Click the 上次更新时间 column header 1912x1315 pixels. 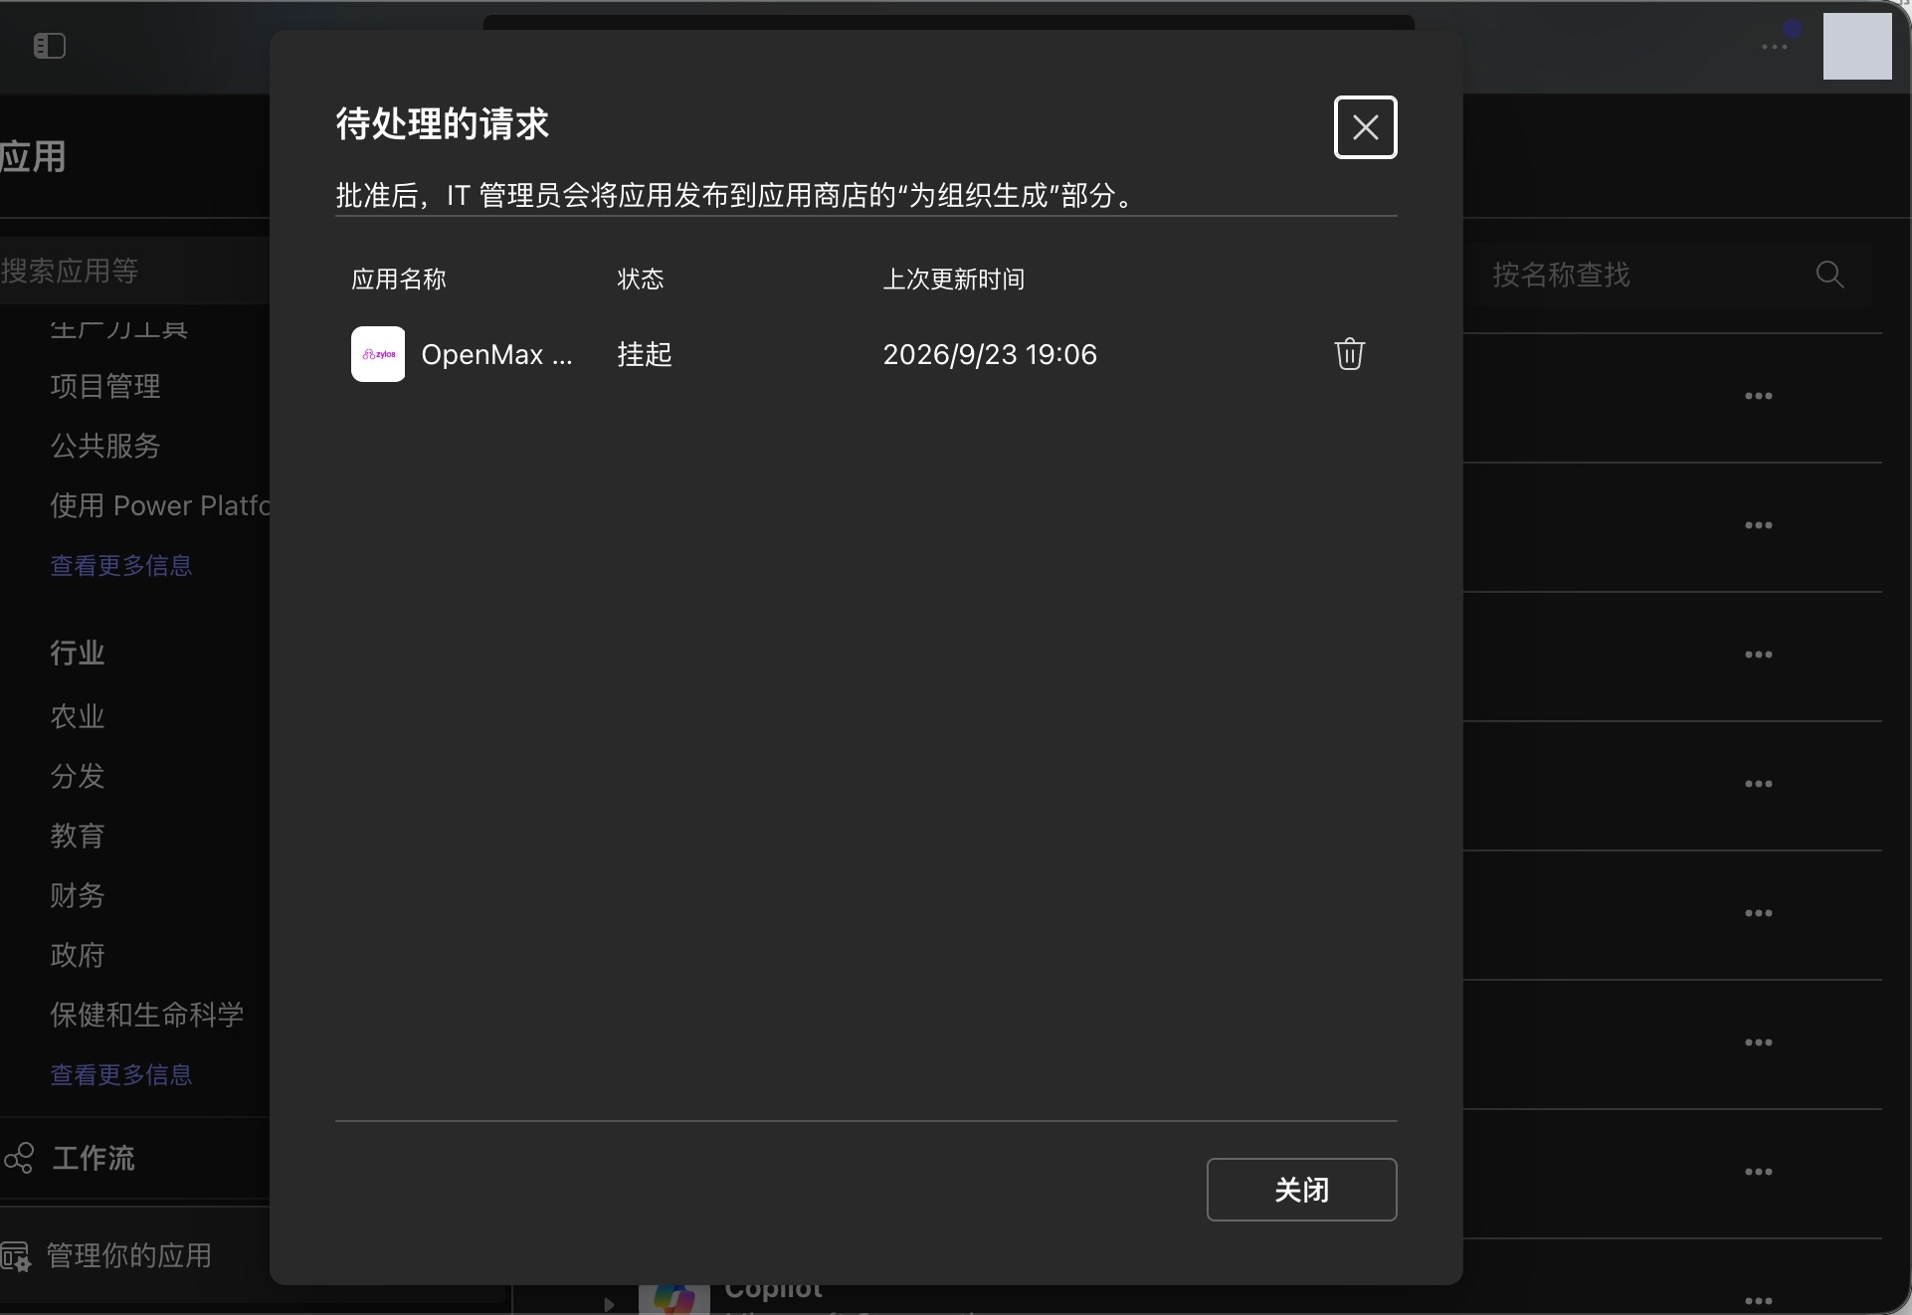coord(954,279)
